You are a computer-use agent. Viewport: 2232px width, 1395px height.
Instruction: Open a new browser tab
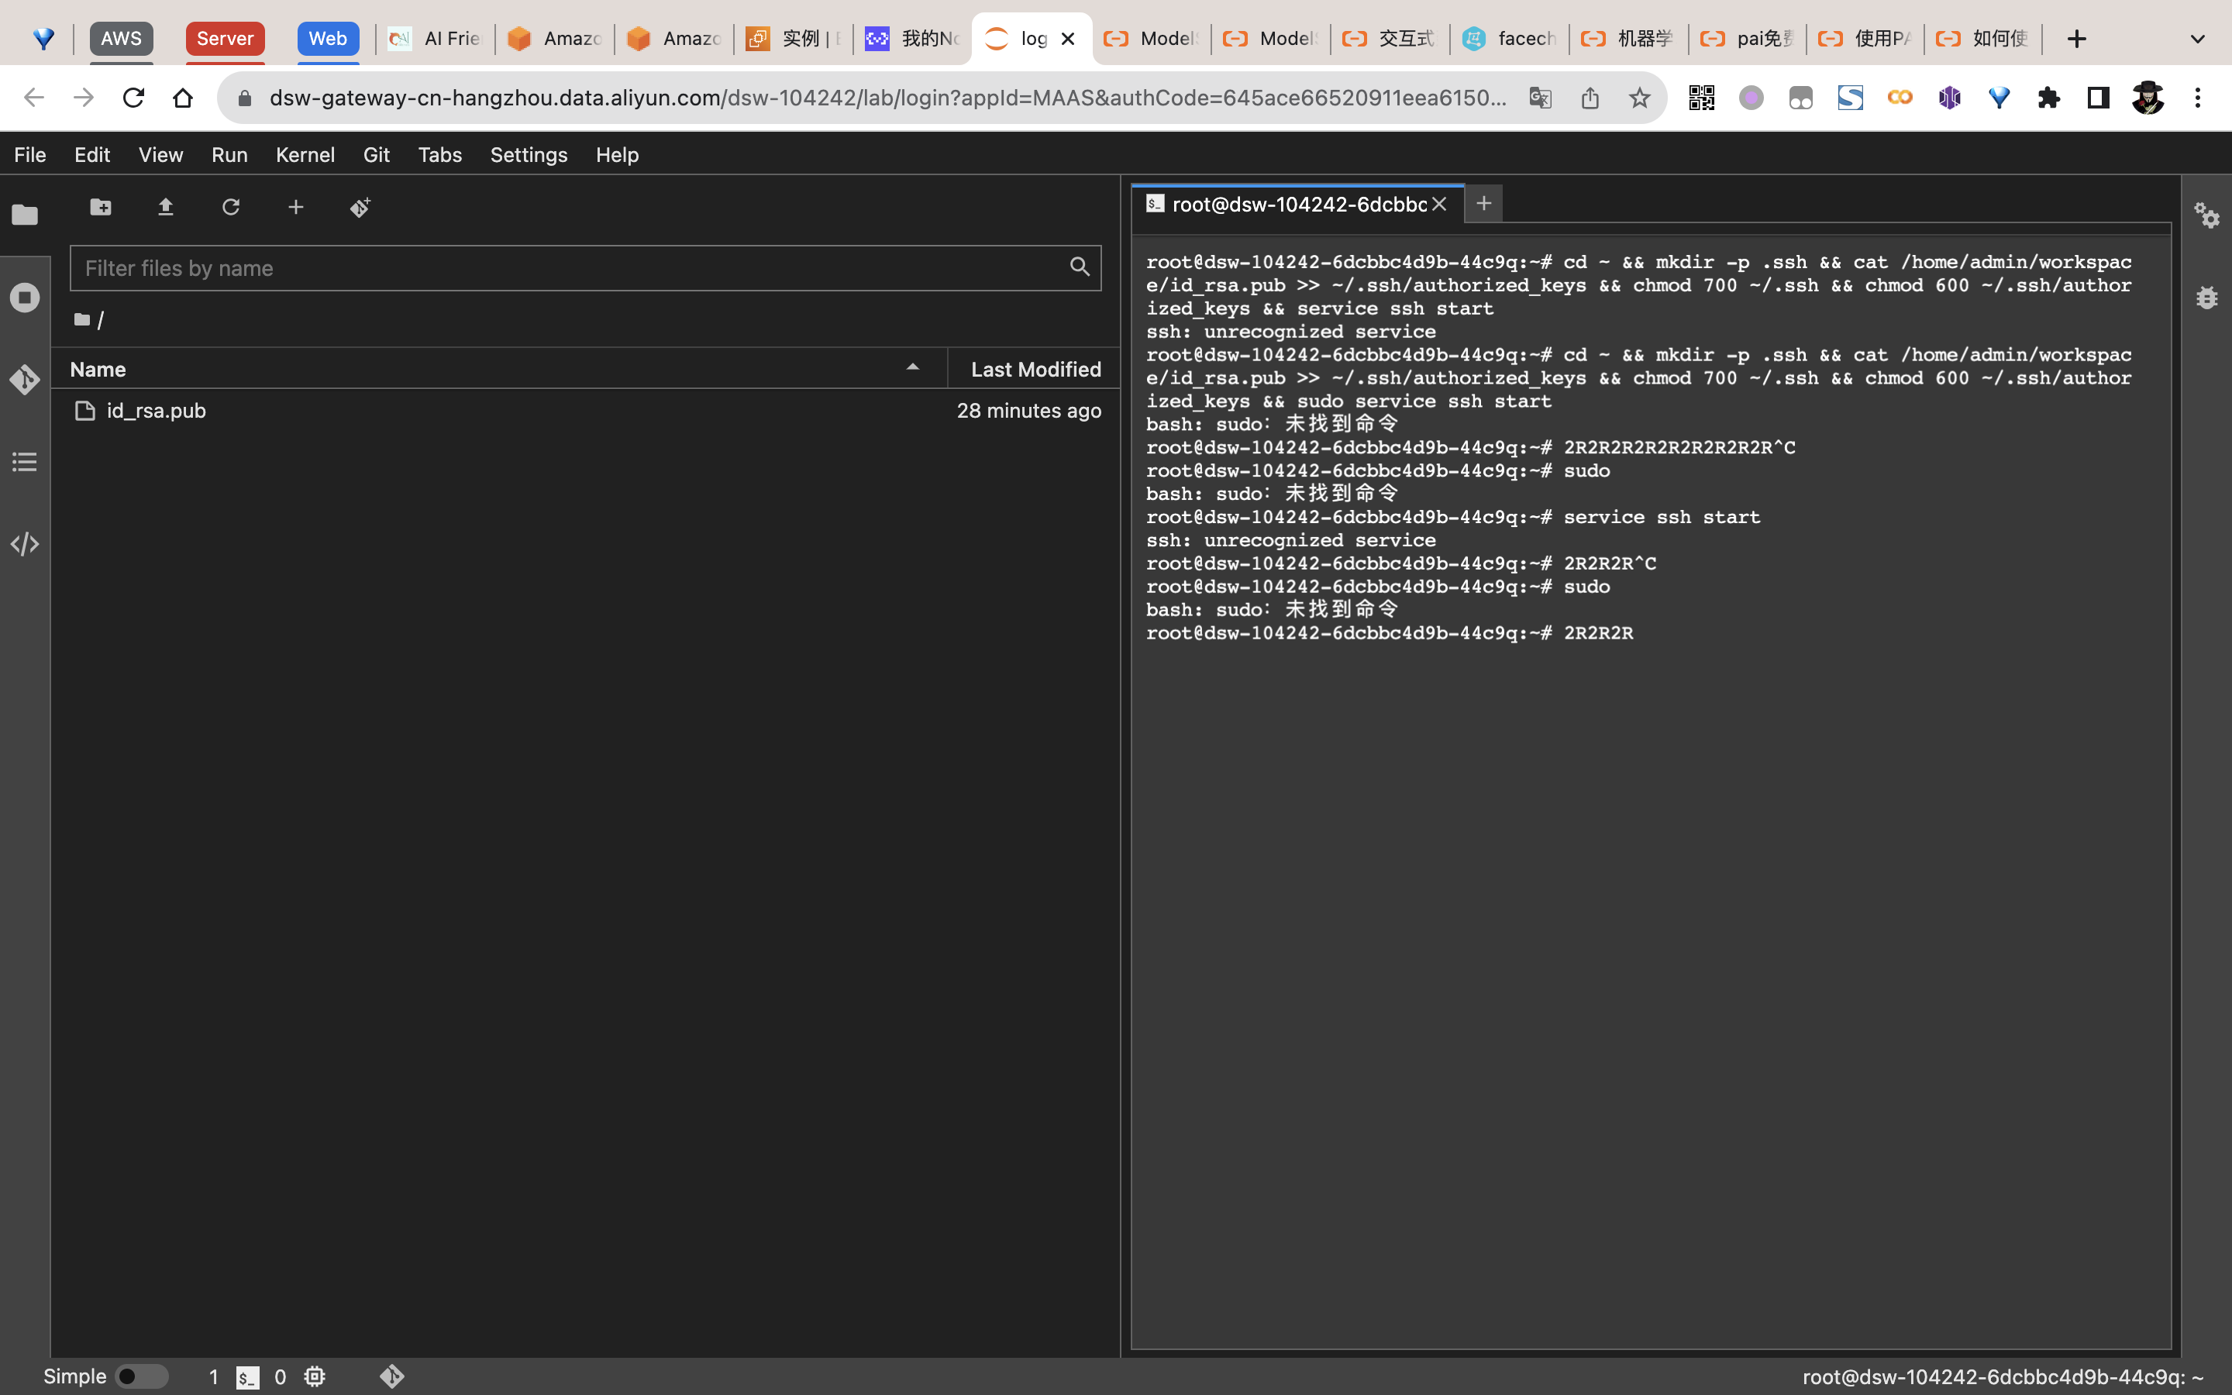coord(2076,39)
